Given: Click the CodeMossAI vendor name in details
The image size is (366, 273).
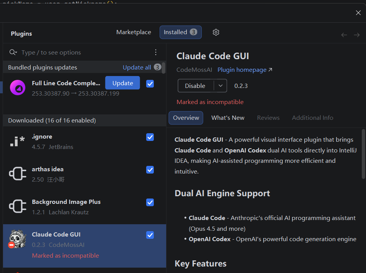Looking at the screenshot, I should point(194,70).
